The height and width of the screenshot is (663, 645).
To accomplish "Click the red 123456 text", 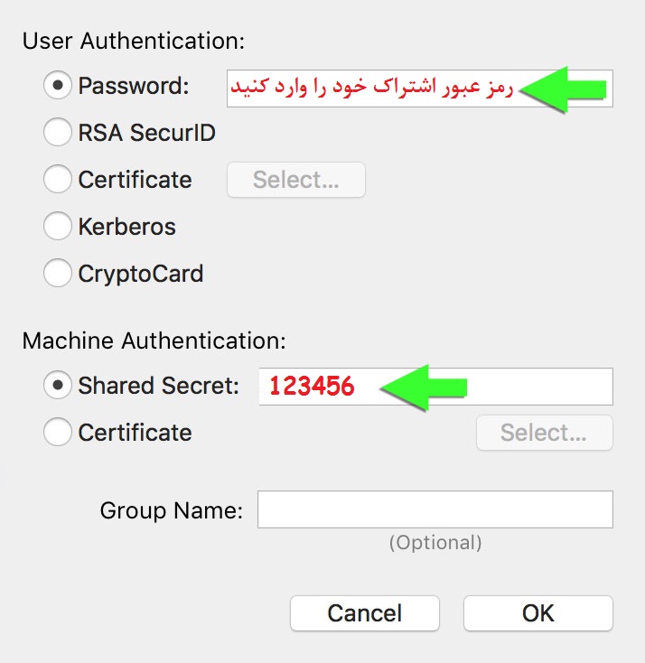I will coord(311,387).
